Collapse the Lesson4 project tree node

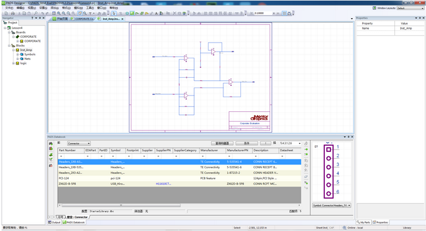[x=5, y=28]
